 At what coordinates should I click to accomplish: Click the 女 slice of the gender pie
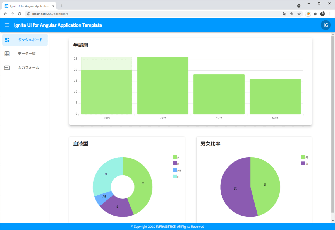[235, 188]
